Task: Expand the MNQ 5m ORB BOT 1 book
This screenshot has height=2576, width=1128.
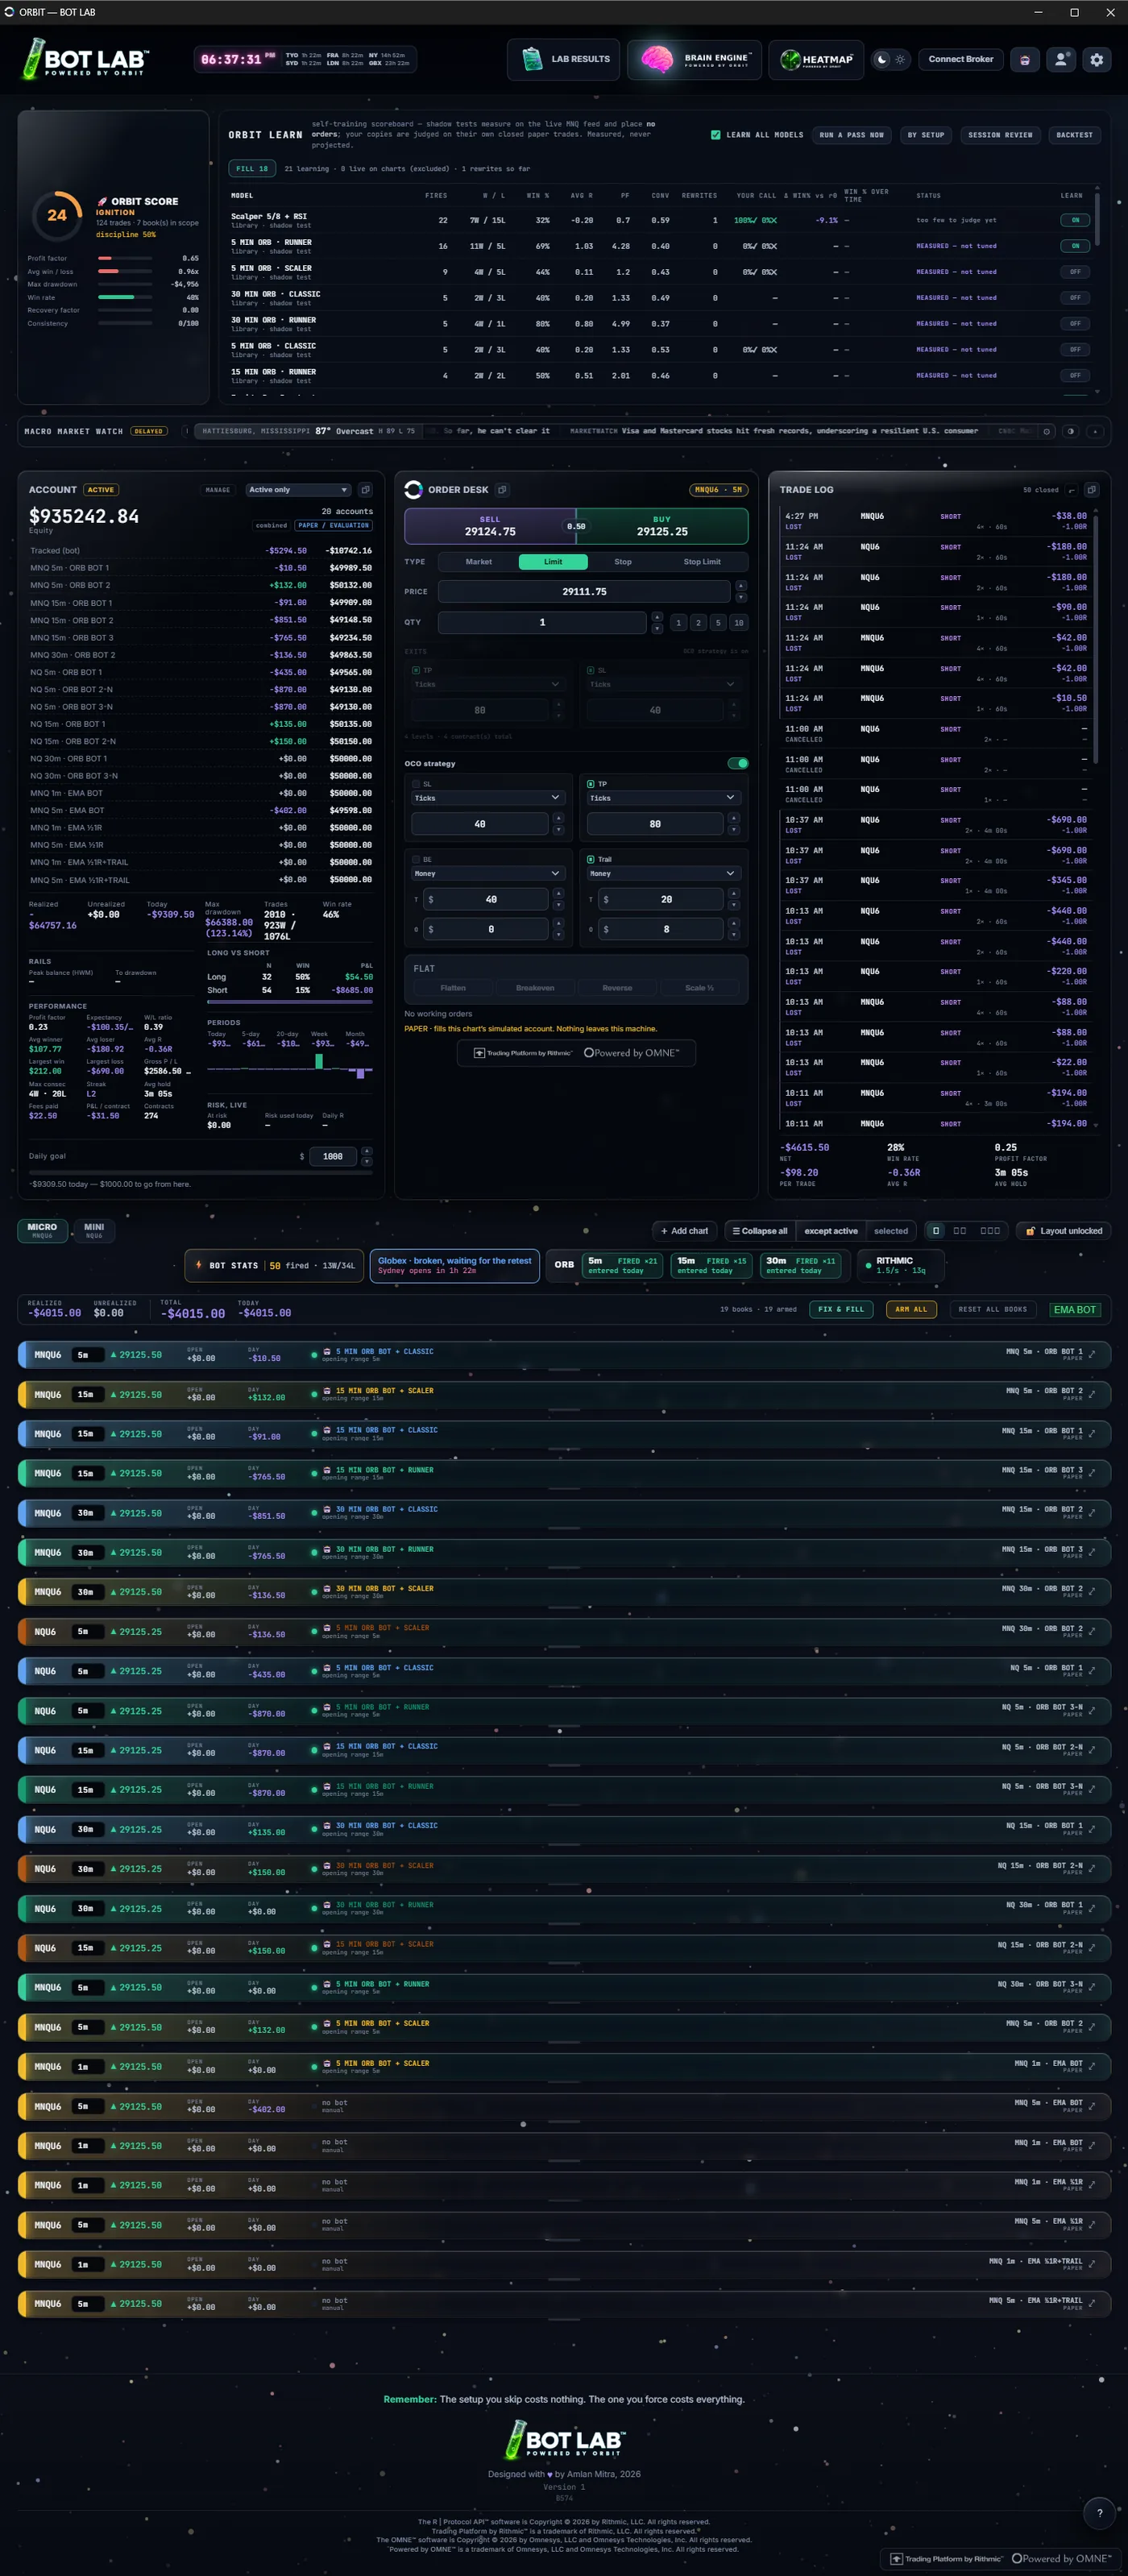Action: pyautogui.click(x=1092, y=1354)
